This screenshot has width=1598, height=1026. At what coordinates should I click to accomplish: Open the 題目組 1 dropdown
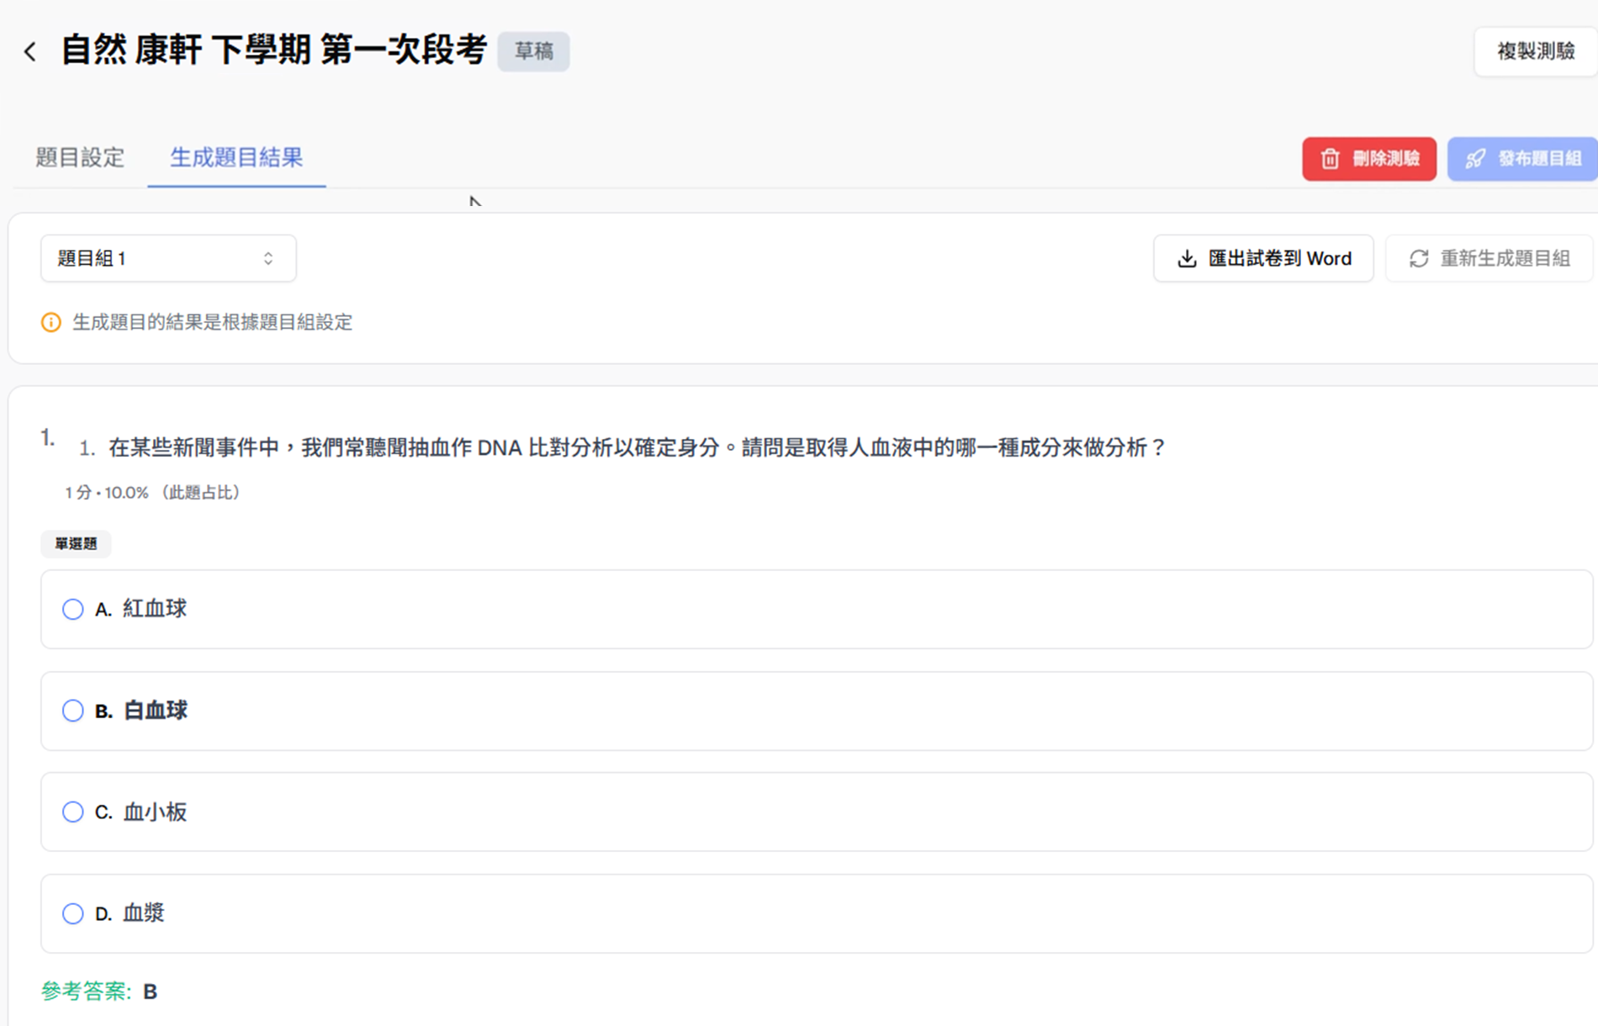168,258
